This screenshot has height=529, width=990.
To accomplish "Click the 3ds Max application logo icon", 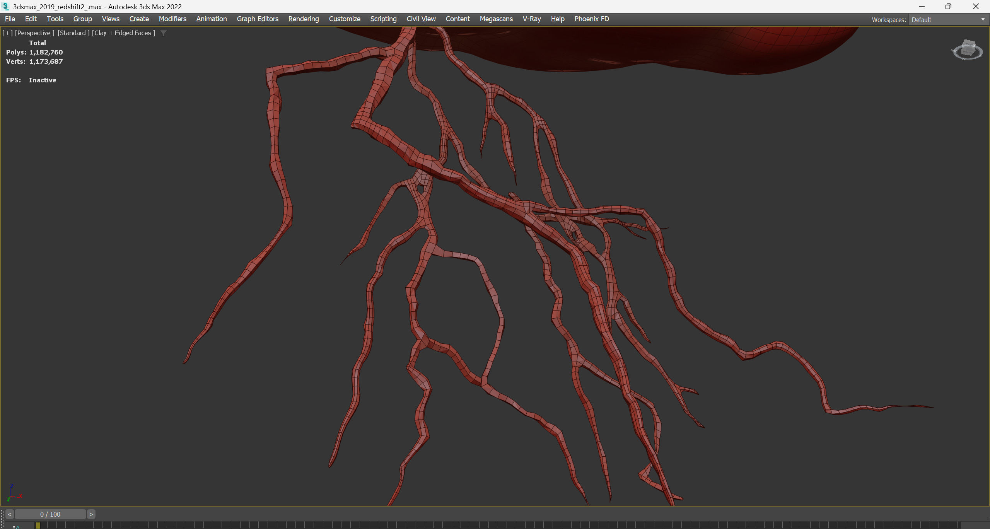I will (5, 7).
